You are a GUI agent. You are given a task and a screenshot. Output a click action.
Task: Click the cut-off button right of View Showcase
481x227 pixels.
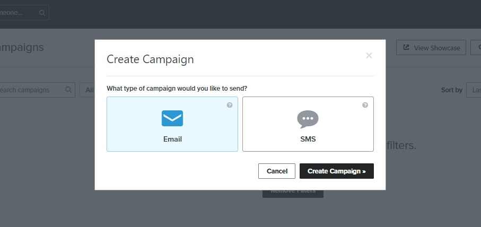click(x=476, y=48)
